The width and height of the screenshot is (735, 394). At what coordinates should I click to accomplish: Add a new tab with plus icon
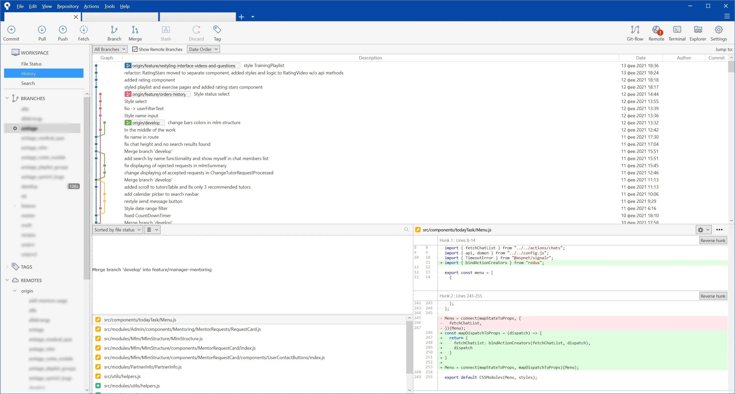(x=241, y=17)
